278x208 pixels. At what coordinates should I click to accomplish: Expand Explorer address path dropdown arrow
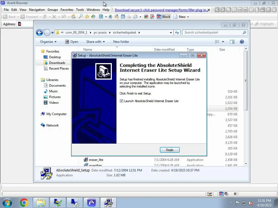[x=171, y=32]
